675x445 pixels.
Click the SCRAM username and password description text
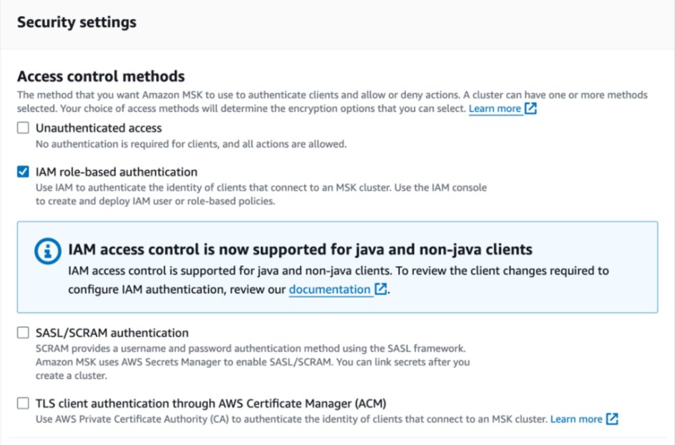pos(252,361)
